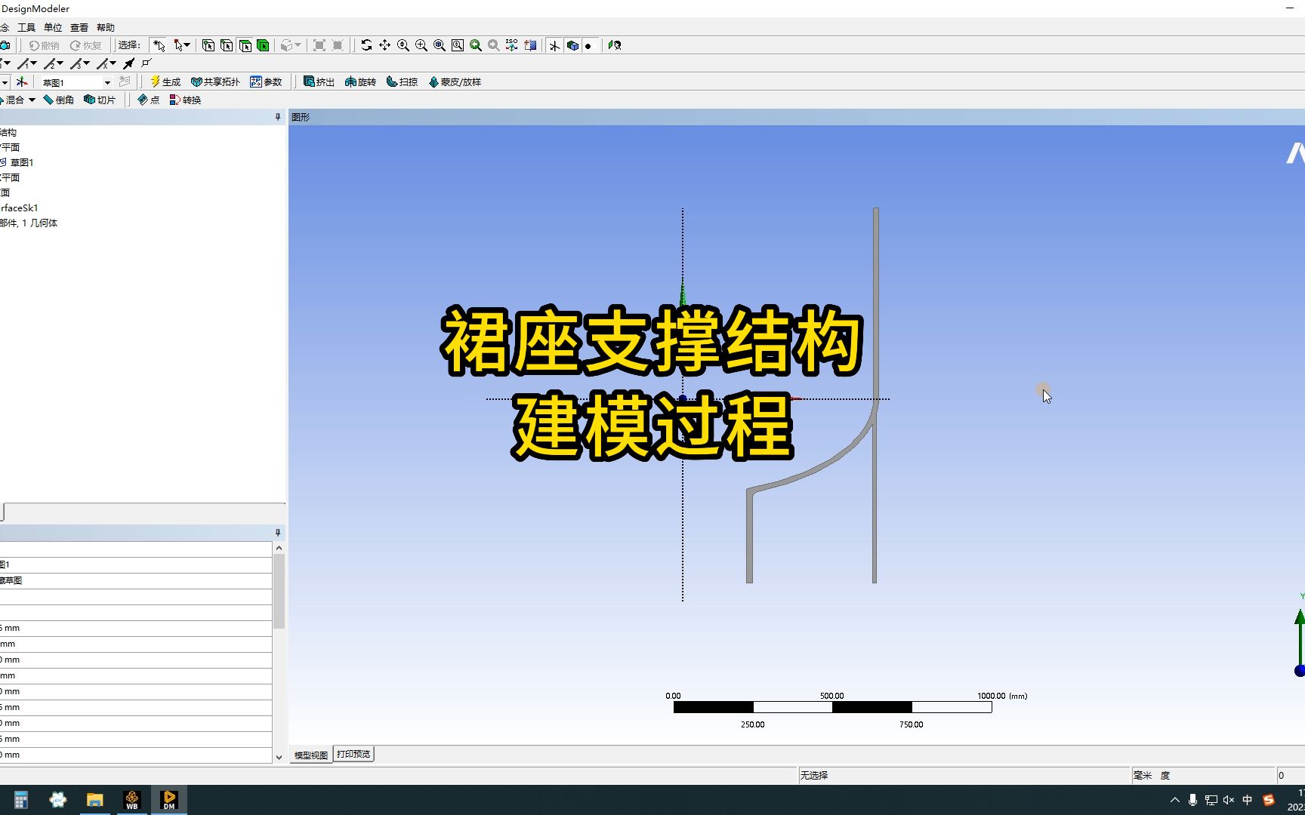
Task: Click the New Plane icon
Action: (x=22, y=81)
